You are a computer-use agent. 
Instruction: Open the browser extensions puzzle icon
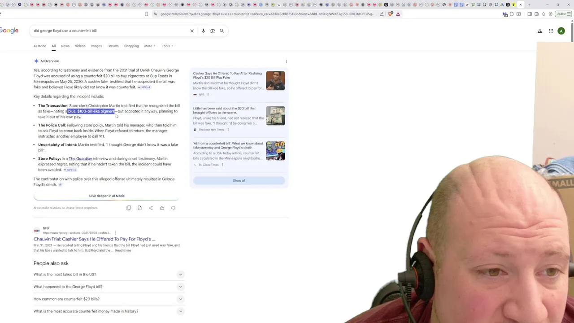512,14
